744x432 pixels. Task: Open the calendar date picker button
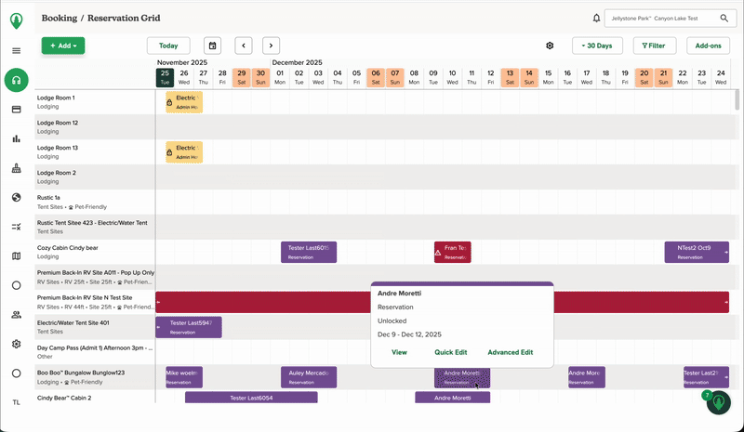[x=213, y=46]
